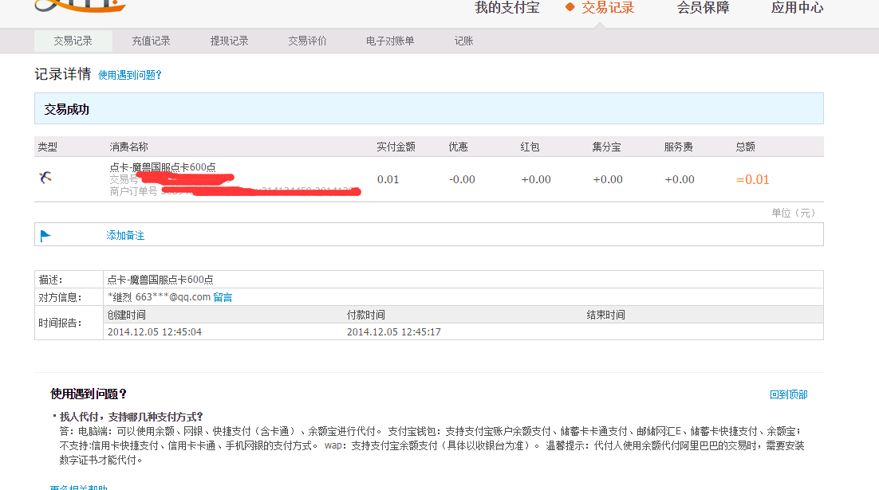879x490 pixels.
Task: Click the payment time 2014.12.05 12:45:17
Action: (x=394, y=332)
